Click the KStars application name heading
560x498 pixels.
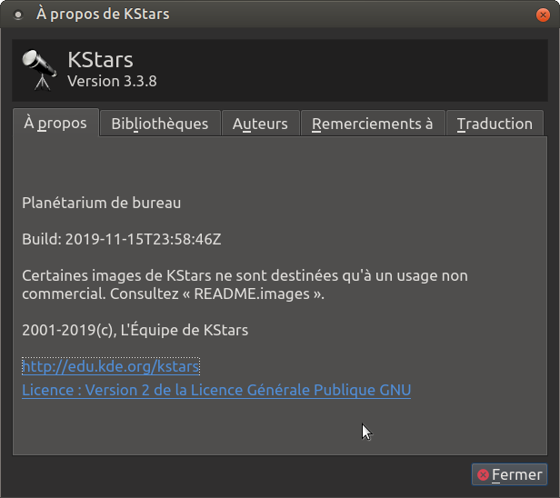pos(100,59)
